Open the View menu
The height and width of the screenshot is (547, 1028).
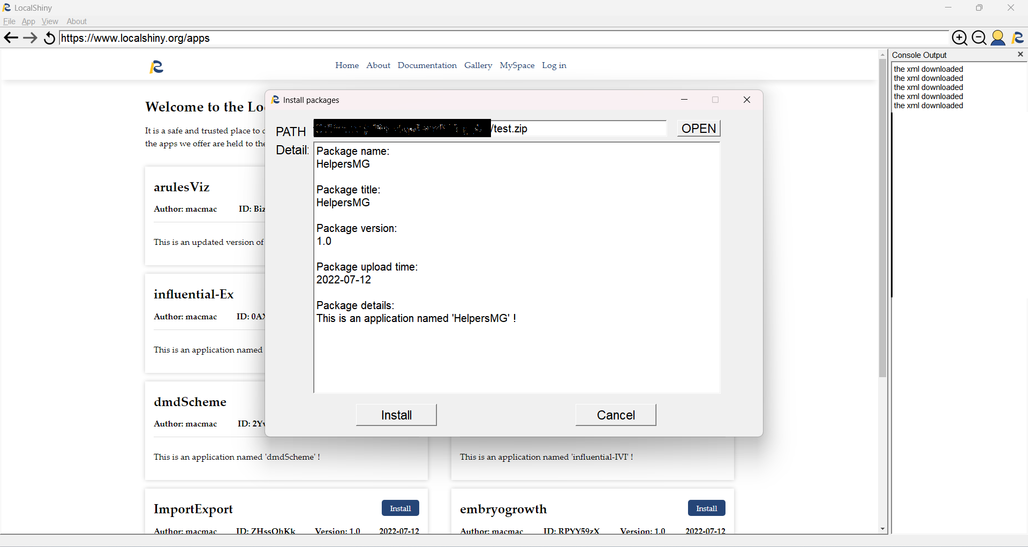50,21
